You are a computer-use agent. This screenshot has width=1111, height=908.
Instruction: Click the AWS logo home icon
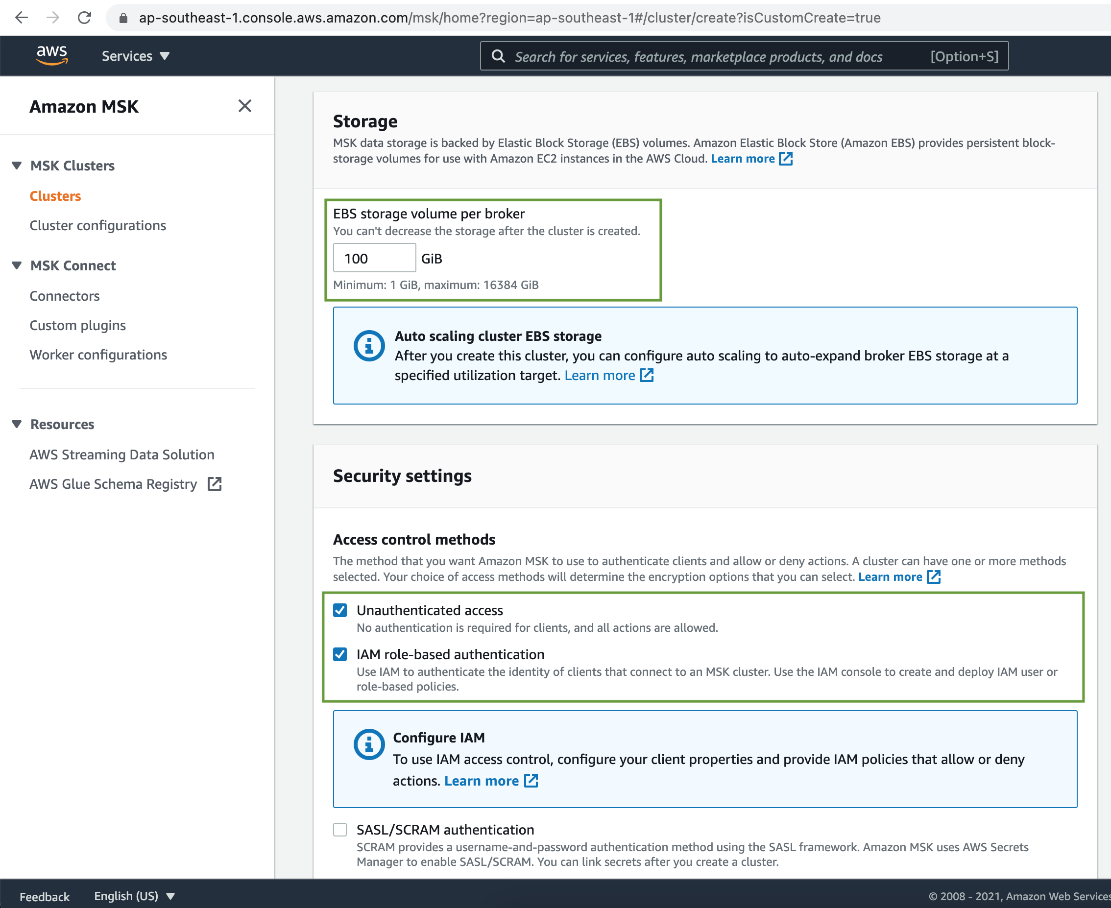52,55
